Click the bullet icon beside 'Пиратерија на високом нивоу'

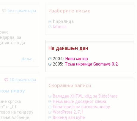tap(50, 107)
